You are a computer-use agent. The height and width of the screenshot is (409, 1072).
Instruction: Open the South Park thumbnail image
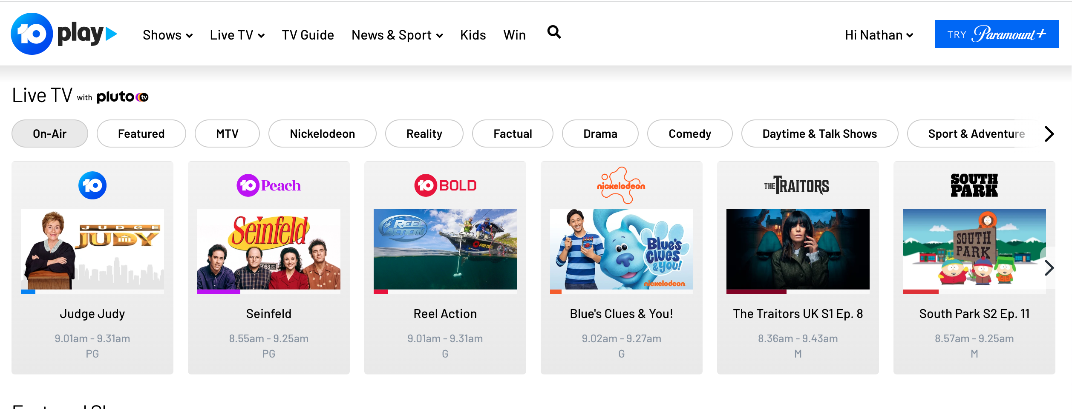974,249
